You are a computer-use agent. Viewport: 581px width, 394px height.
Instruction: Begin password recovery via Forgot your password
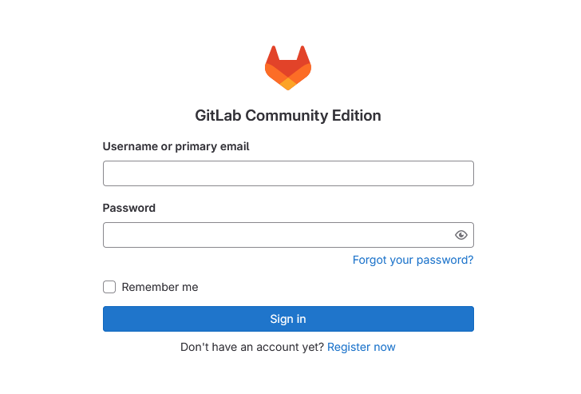[413, 260]
